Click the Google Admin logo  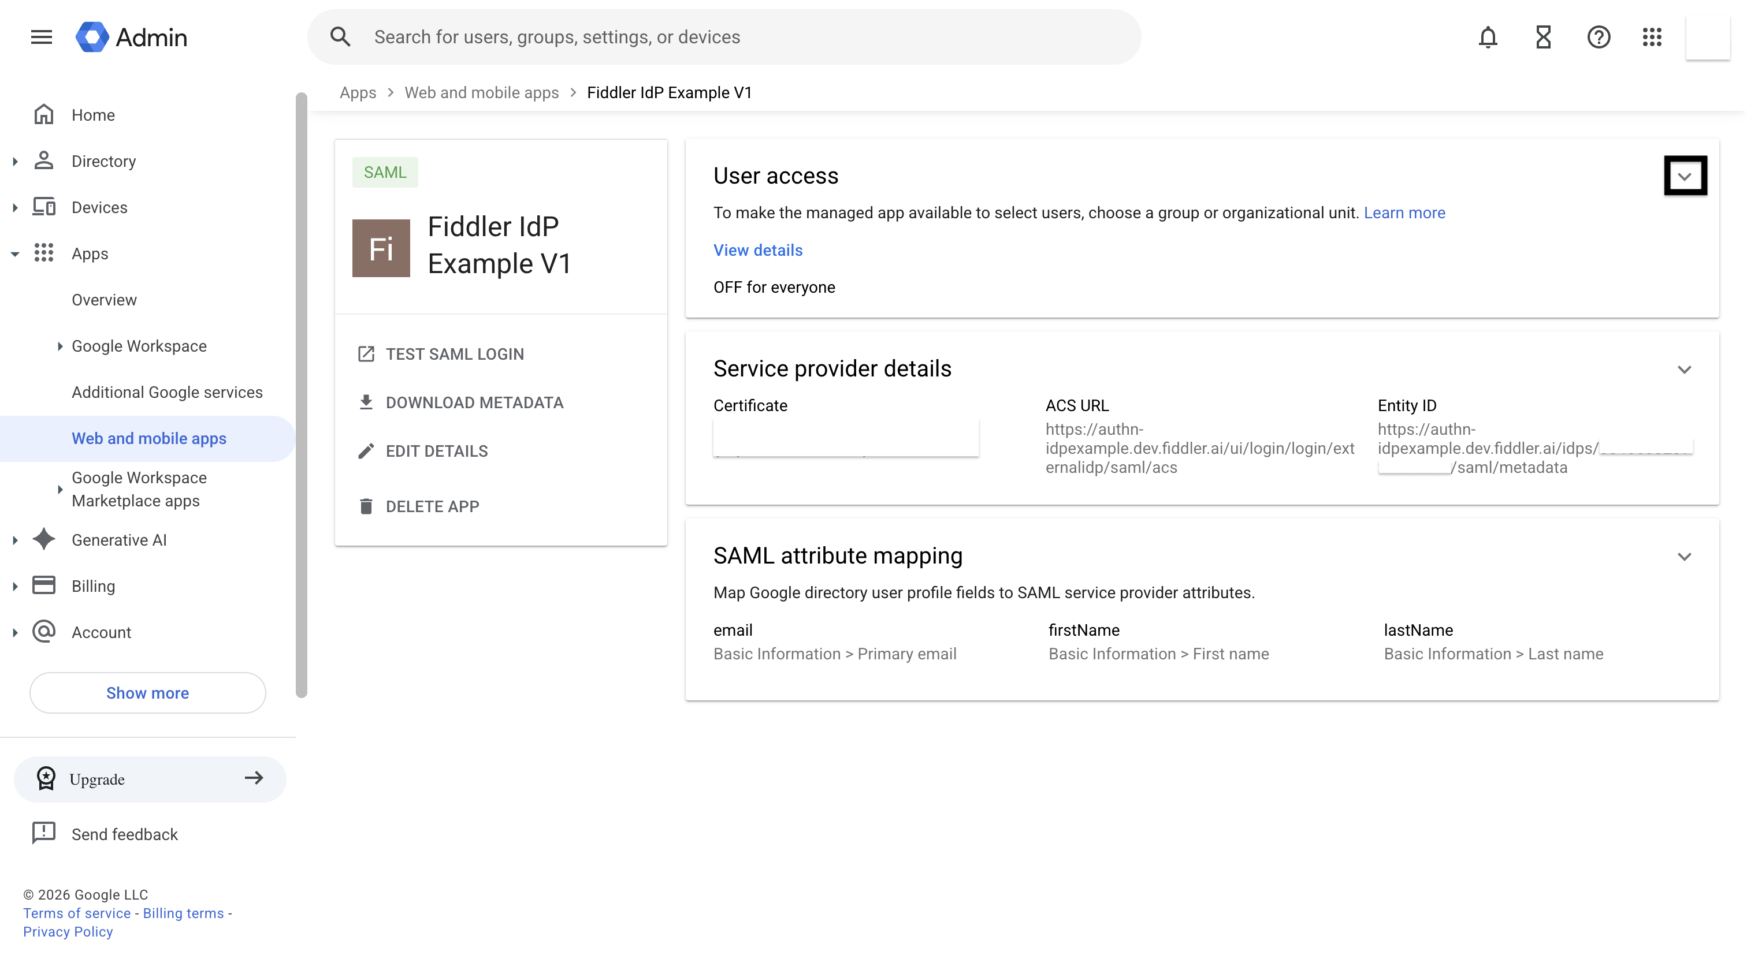[x=132, y=38]
